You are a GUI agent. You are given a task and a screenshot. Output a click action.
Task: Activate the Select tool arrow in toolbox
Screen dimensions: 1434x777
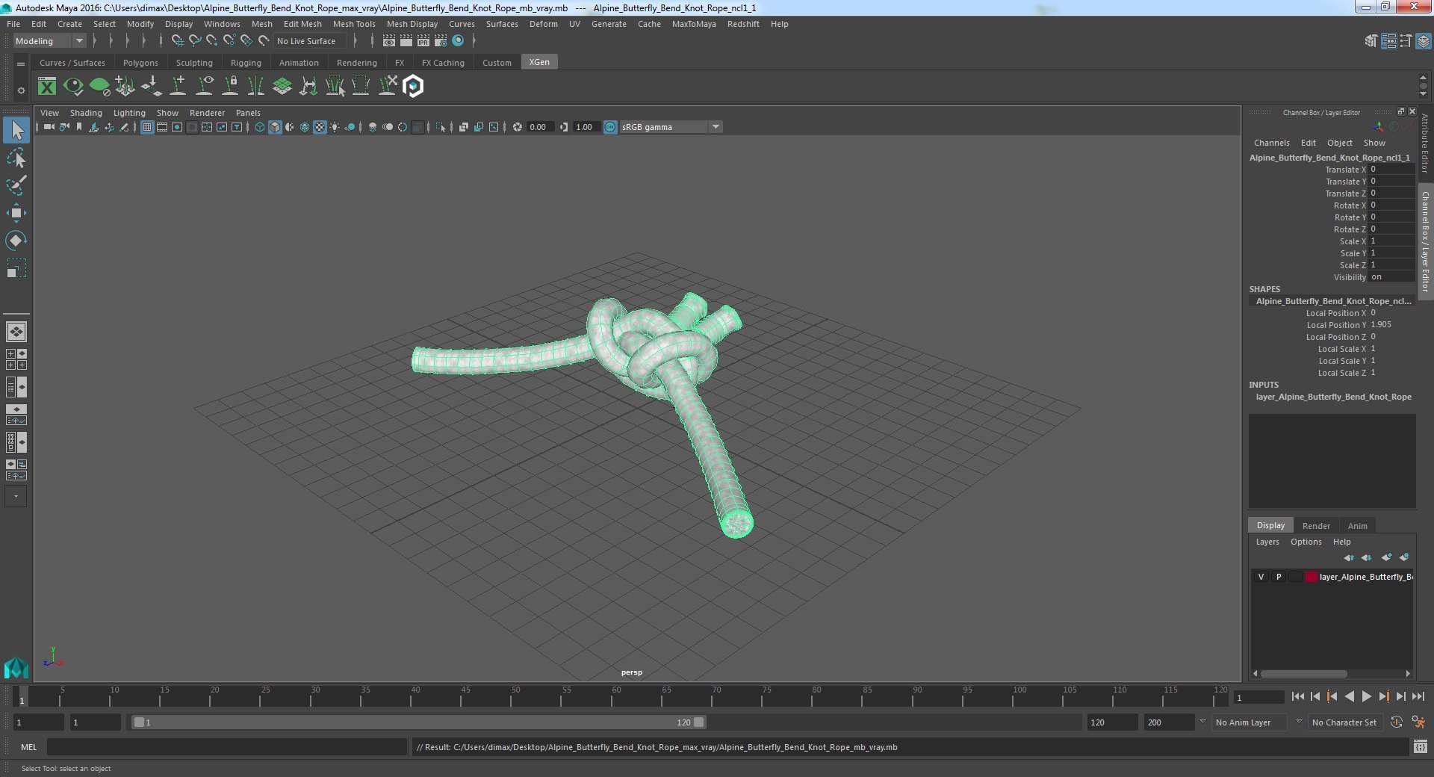16,131
